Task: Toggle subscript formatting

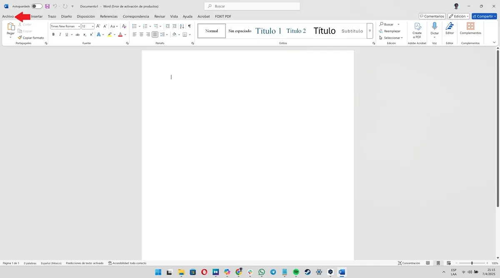Action: tap(84, 35)
